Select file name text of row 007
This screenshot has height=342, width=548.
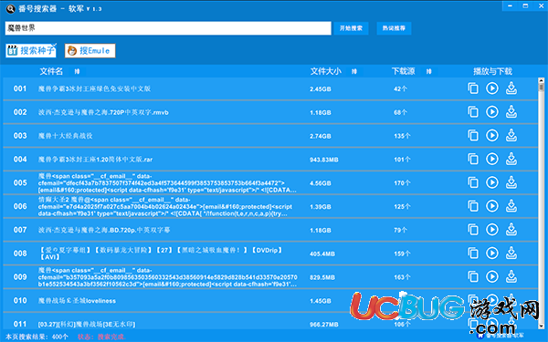(x=104, y=230)
